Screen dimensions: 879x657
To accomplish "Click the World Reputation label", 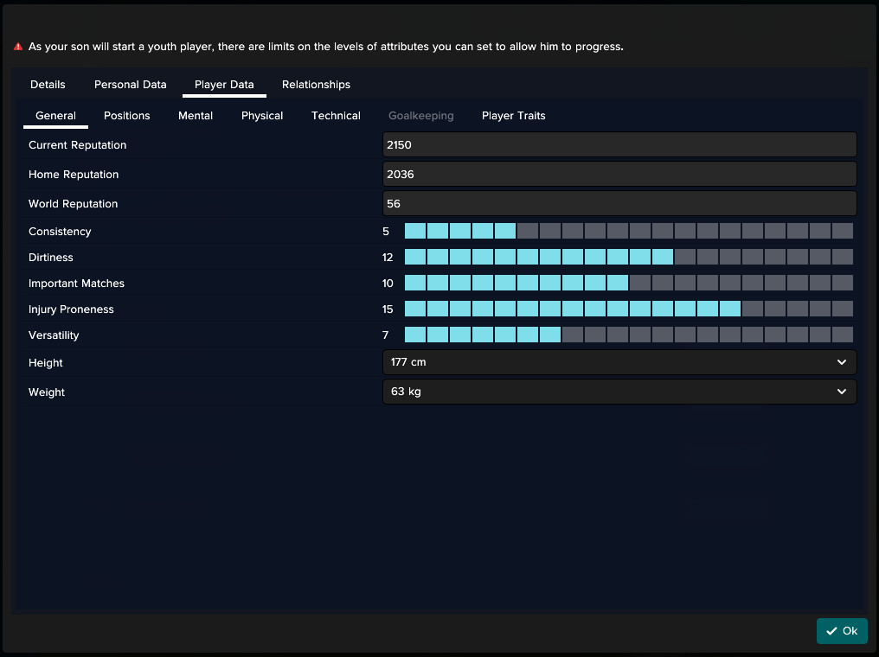I will [74, 204].
